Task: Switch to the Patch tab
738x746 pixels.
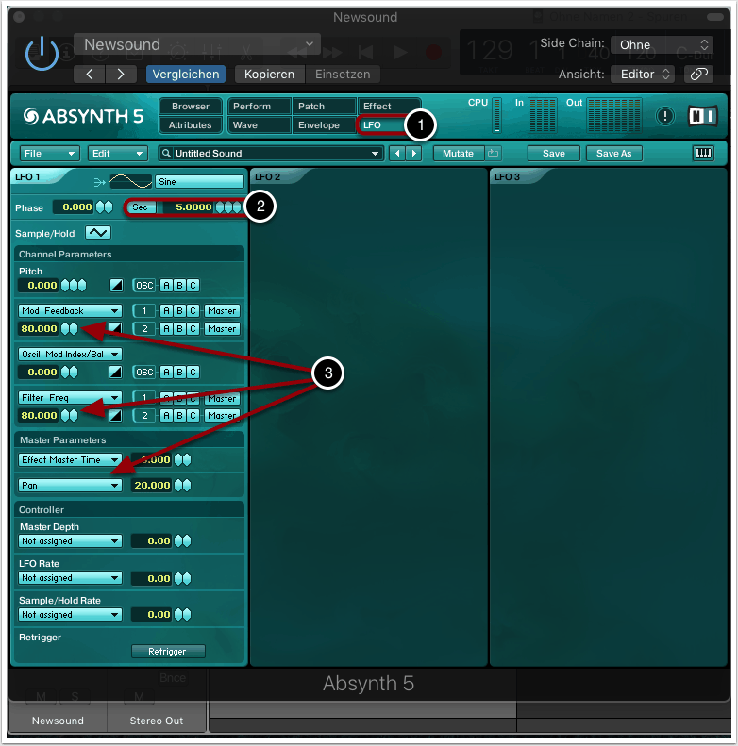Action: pos(325,106)
